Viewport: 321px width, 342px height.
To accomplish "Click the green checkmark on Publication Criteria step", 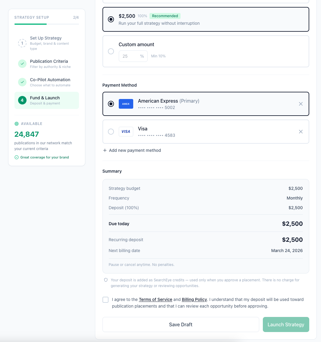I will click(22, 64).
